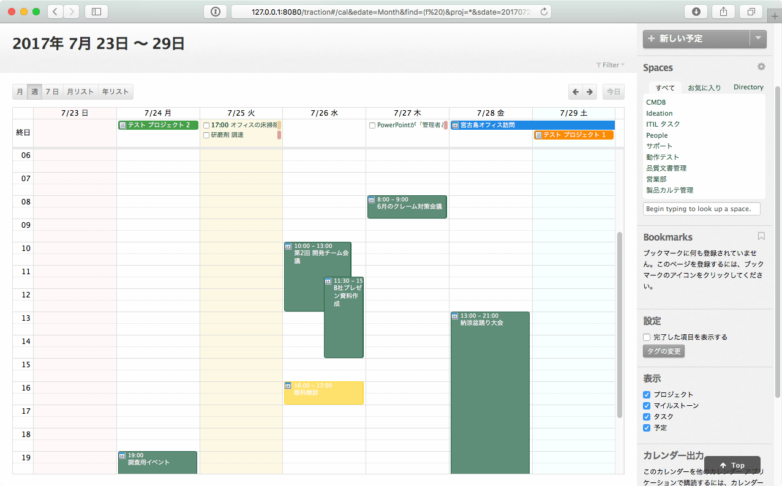Go back with Safari's back arrow
Screen dimensions: 782x486
pos(55,12)
